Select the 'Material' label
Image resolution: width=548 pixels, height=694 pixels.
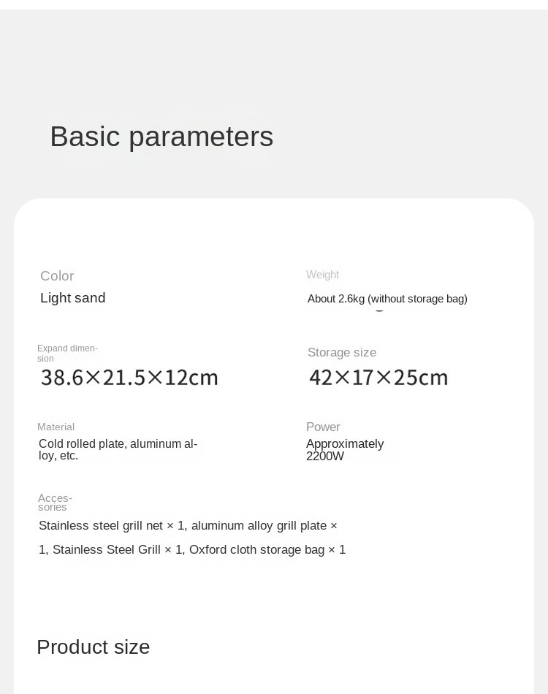tap(56, 427)
